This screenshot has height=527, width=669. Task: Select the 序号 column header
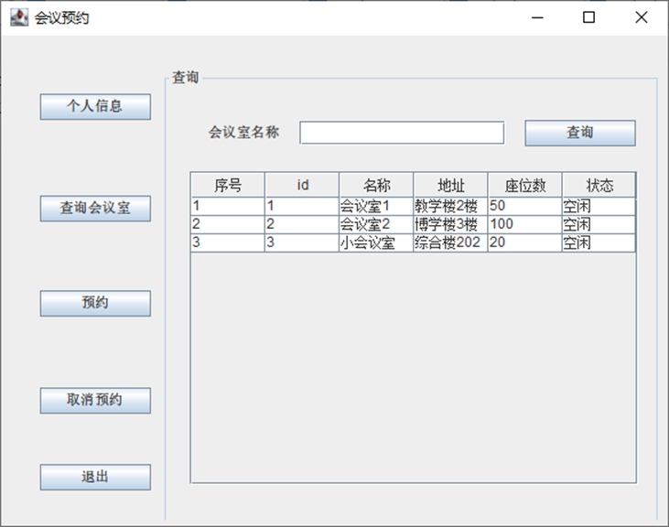click(228, 185)
